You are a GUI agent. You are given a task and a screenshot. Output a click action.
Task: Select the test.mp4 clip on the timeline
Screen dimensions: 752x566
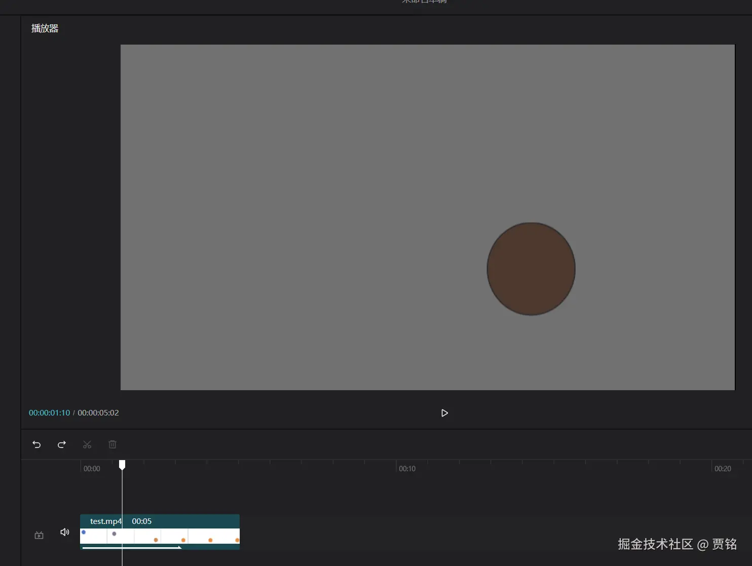pyautogui.click(x=160, y=532)
